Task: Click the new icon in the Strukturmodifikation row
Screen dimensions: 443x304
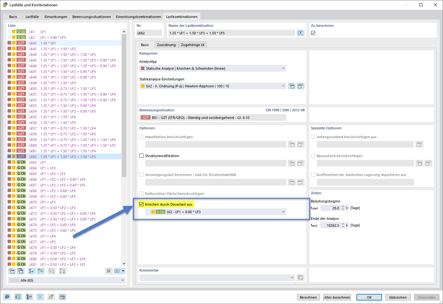Action: [292, 163]
